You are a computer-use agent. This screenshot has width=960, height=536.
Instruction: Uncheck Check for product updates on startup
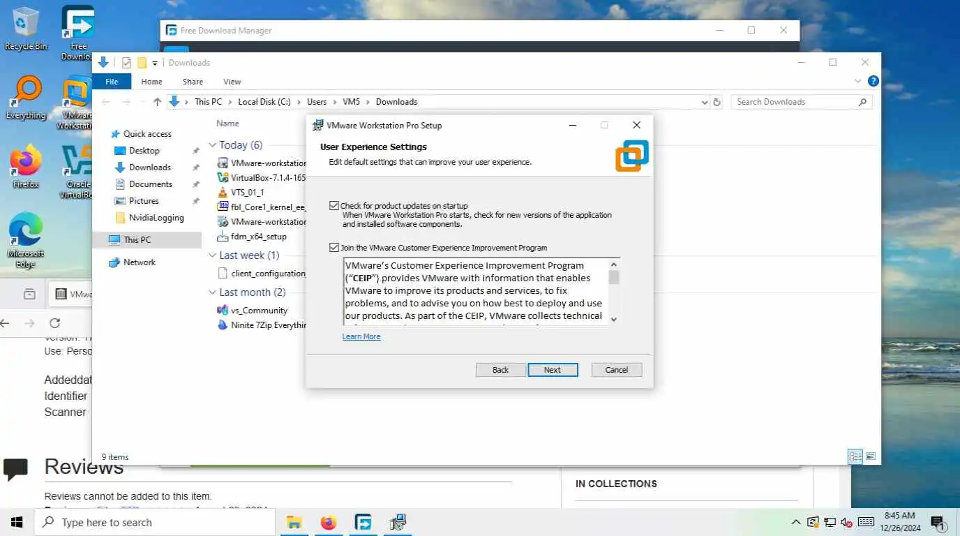334,206
